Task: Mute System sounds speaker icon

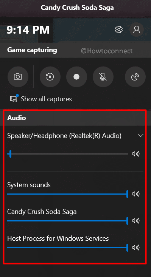Action: [x=136, y=194]
